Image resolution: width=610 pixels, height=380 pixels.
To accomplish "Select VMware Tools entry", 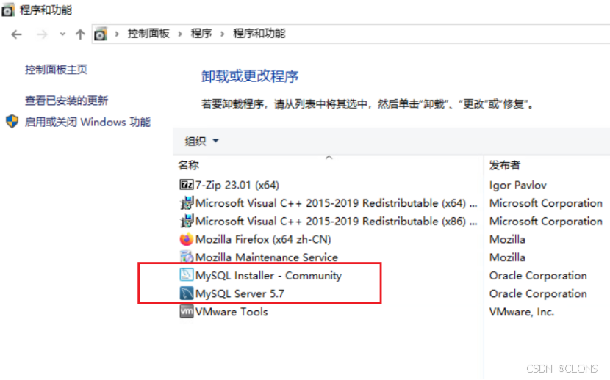I will tap(232, 312).
